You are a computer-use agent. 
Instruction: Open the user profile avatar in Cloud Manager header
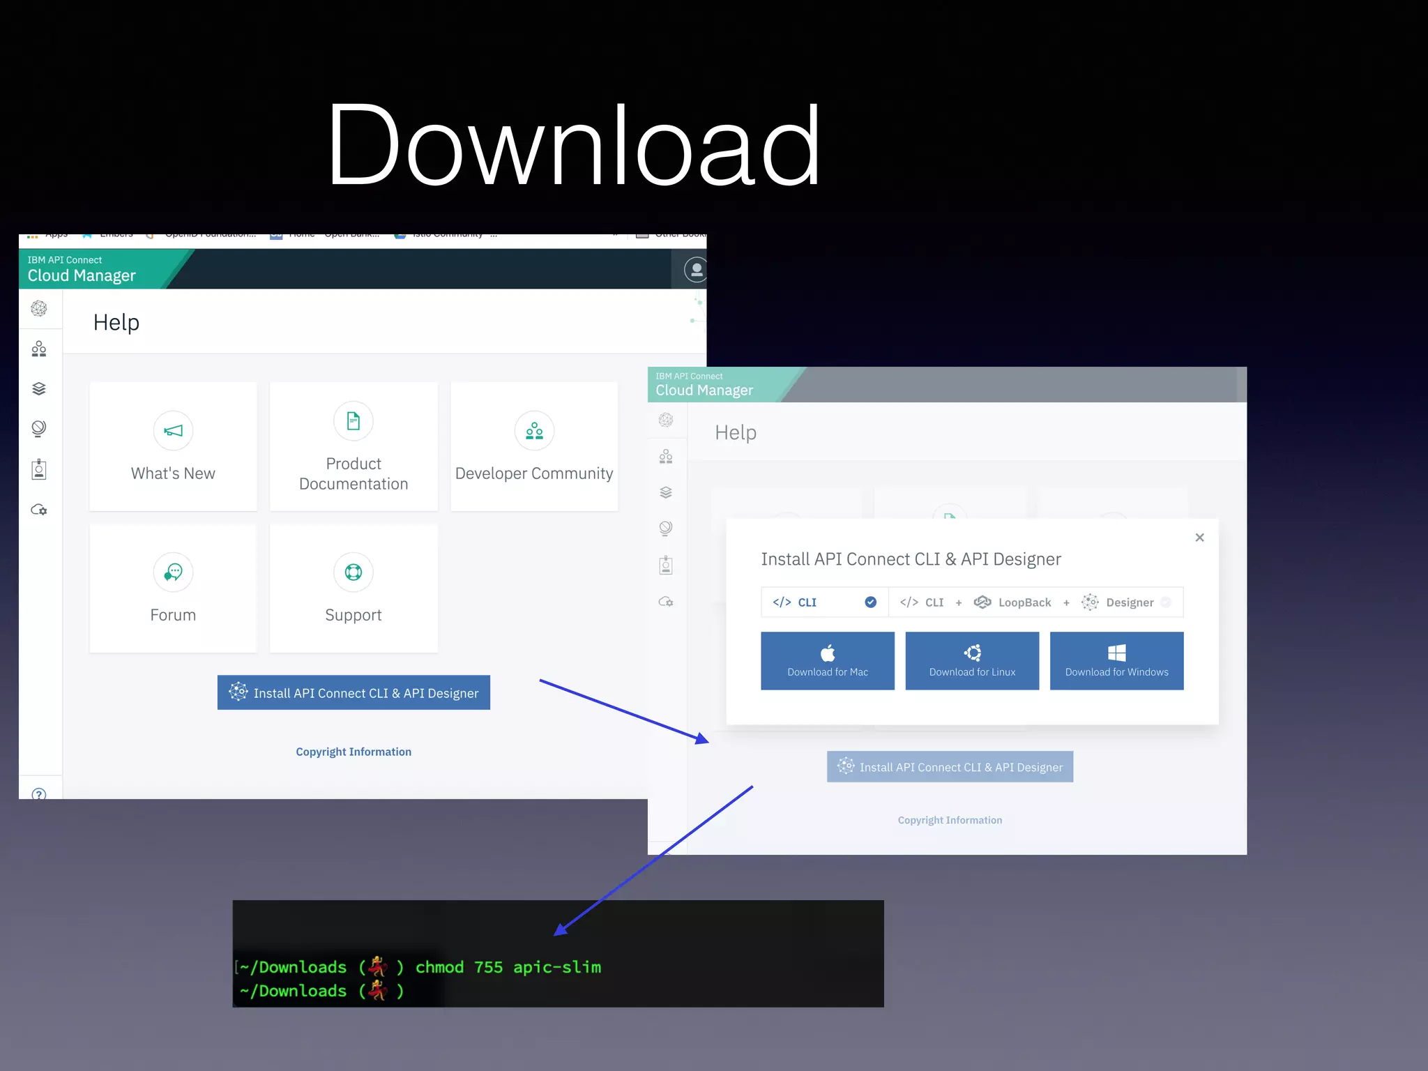(x=695, y=269)
